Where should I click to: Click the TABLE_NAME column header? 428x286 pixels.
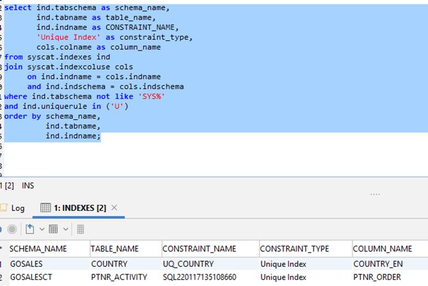pos(115,249)
